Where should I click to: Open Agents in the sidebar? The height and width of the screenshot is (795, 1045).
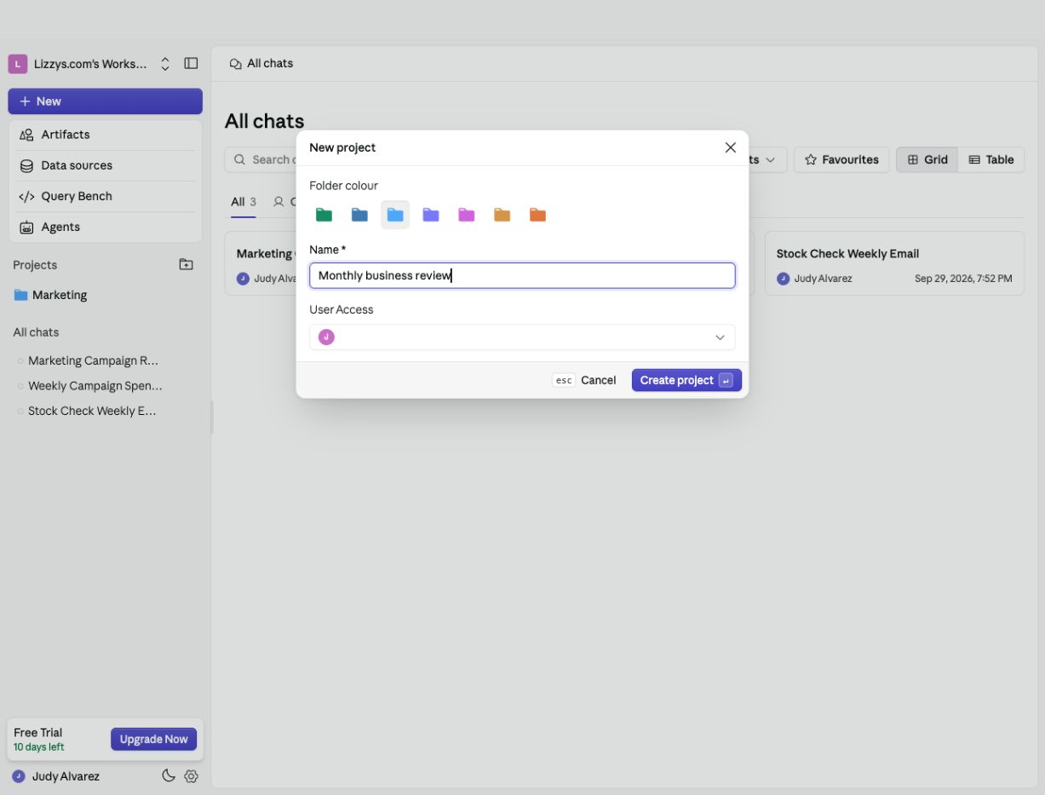coord(106,227)
